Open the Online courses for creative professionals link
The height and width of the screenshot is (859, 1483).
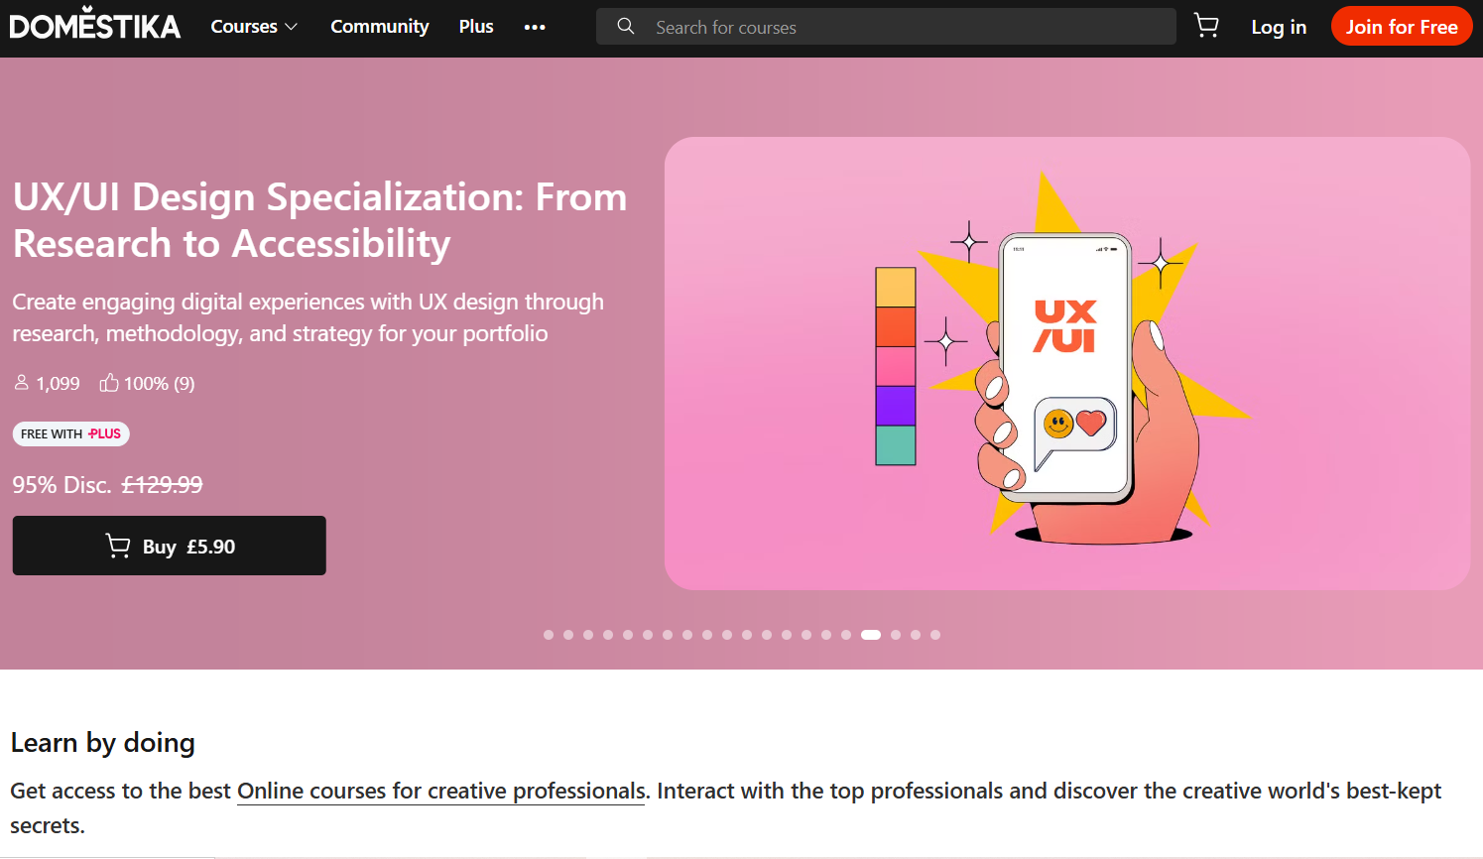pyautogui.click(x=440, y=791)
